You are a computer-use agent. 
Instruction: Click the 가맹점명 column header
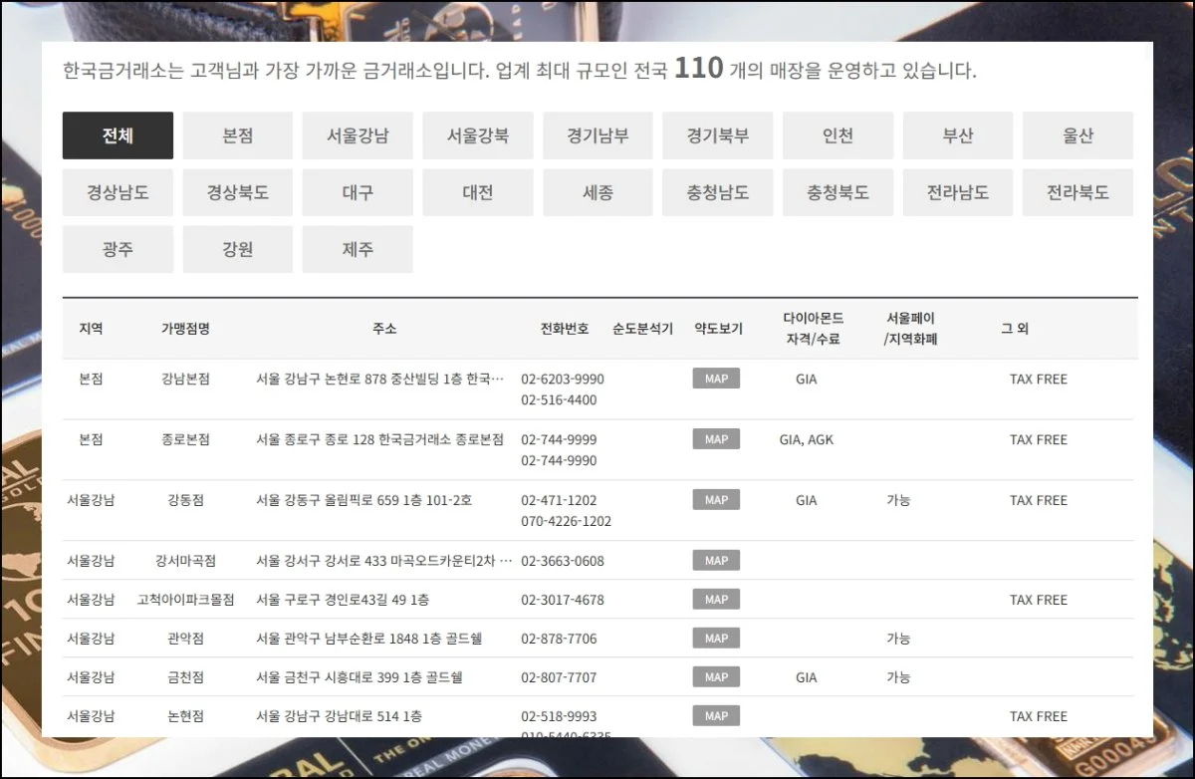pos(185,329)
